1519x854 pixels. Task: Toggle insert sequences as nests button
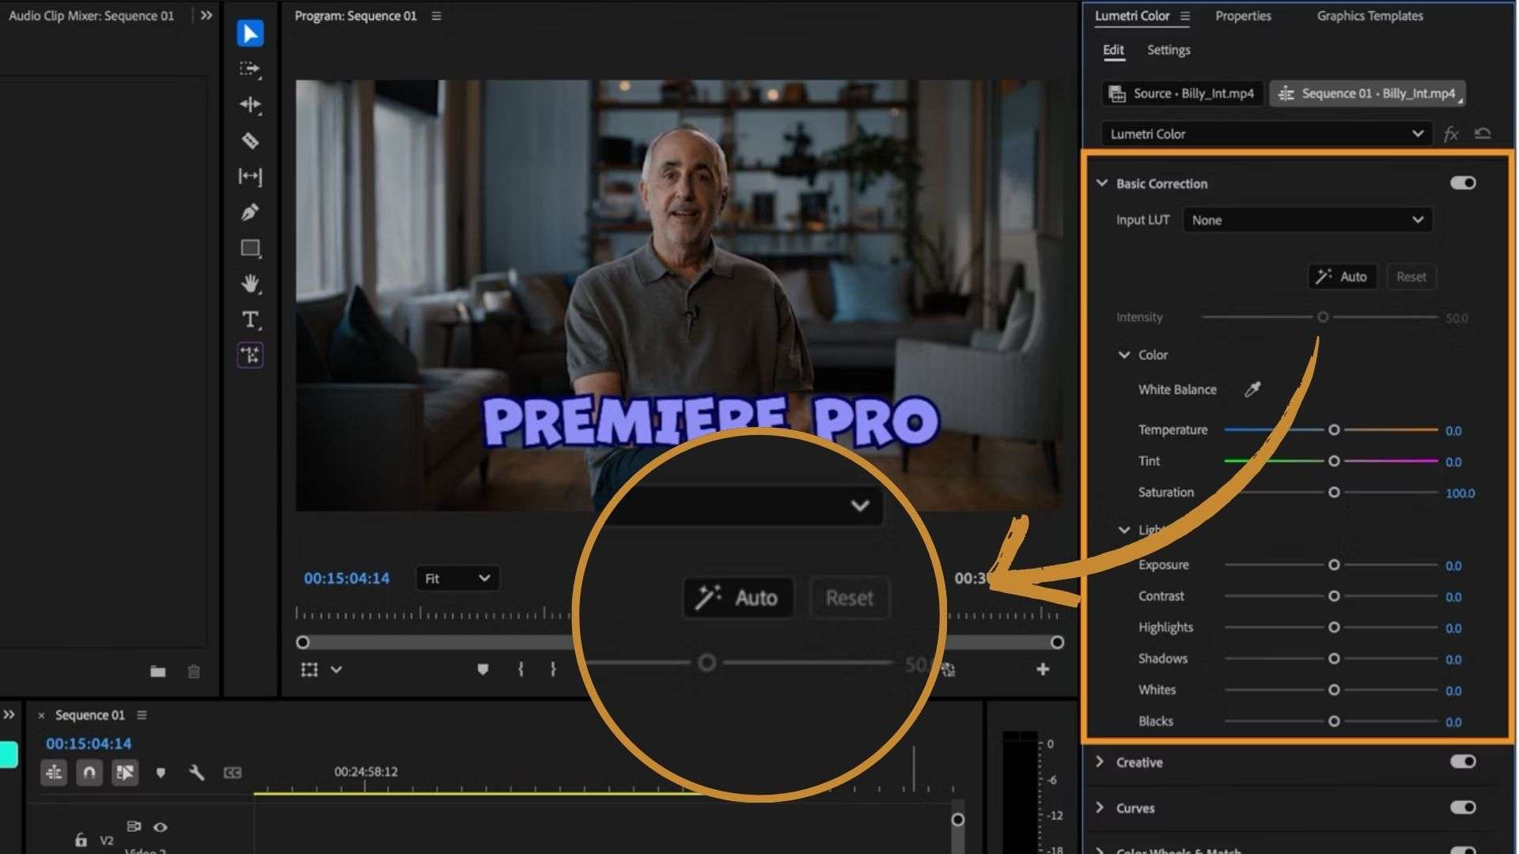tap(54, 773)
